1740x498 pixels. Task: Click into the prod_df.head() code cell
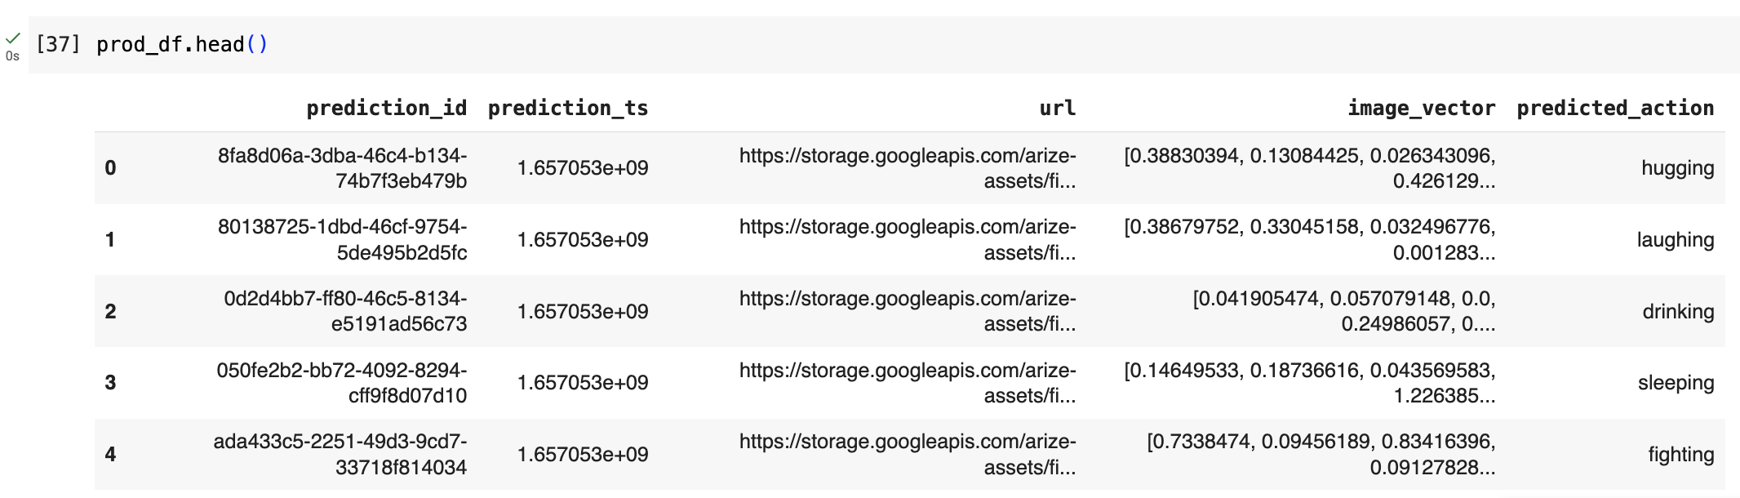(x=884, y=45)
